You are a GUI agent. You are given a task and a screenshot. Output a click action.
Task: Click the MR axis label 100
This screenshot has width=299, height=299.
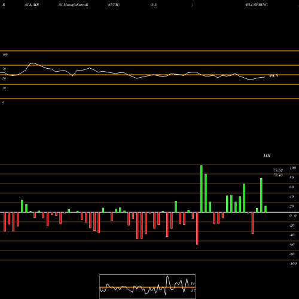pos(292,168)
